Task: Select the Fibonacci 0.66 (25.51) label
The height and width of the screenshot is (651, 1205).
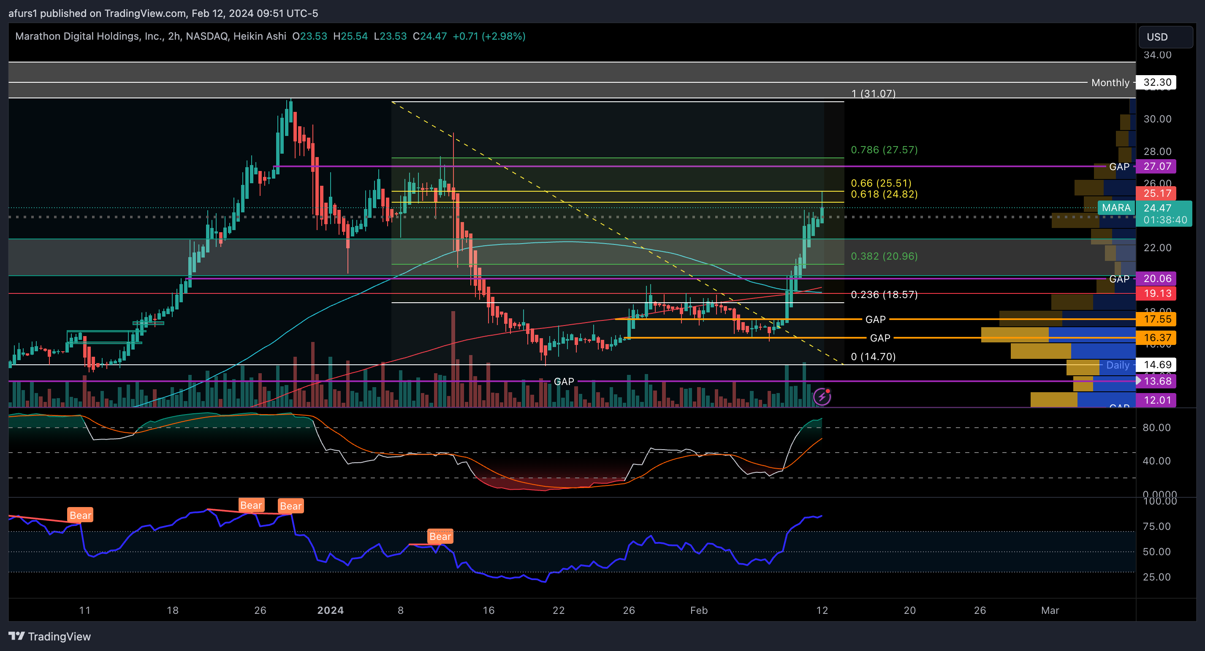Action: (881, 183)
